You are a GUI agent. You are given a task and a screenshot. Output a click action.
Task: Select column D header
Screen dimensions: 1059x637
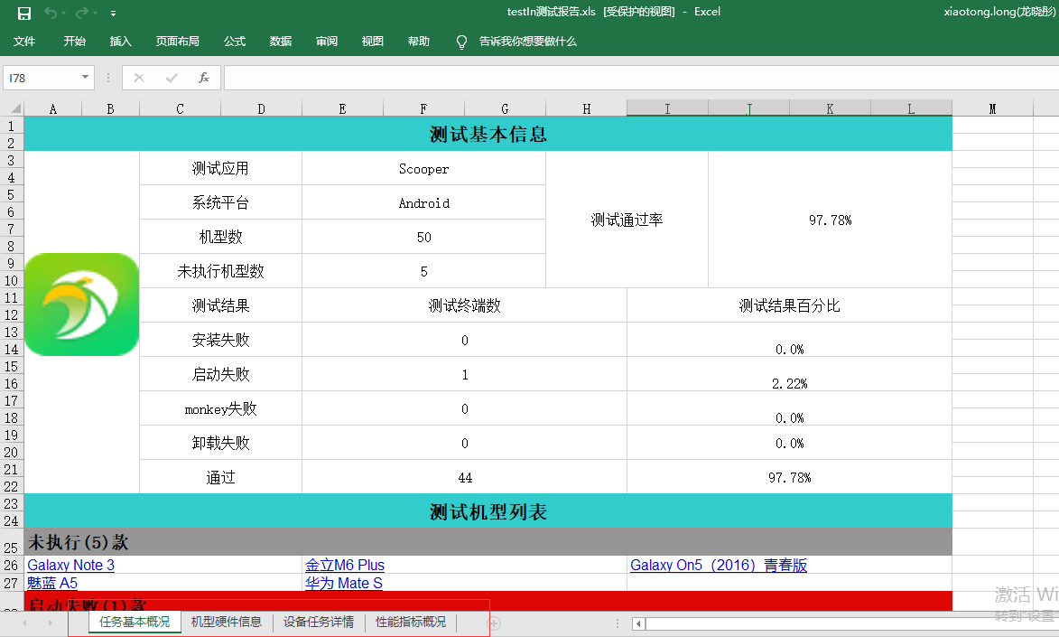261,108
